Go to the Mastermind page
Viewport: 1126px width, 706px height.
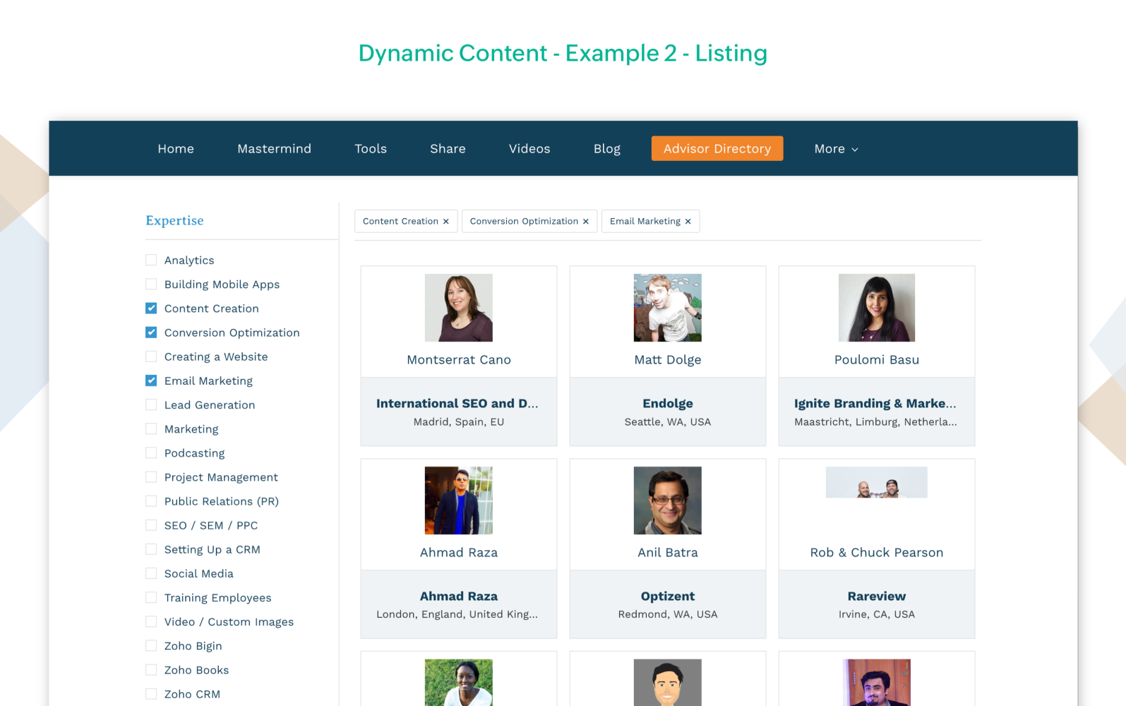[x=274, y=149]
